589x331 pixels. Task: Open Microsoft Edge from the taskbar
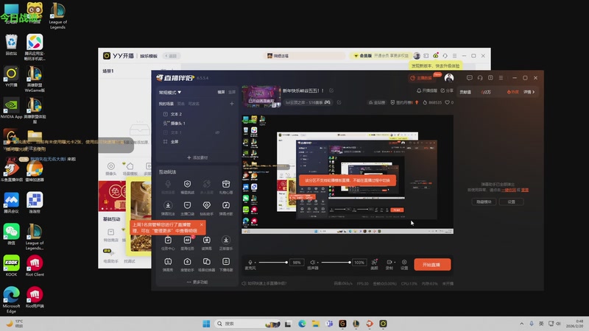(302, 324)
